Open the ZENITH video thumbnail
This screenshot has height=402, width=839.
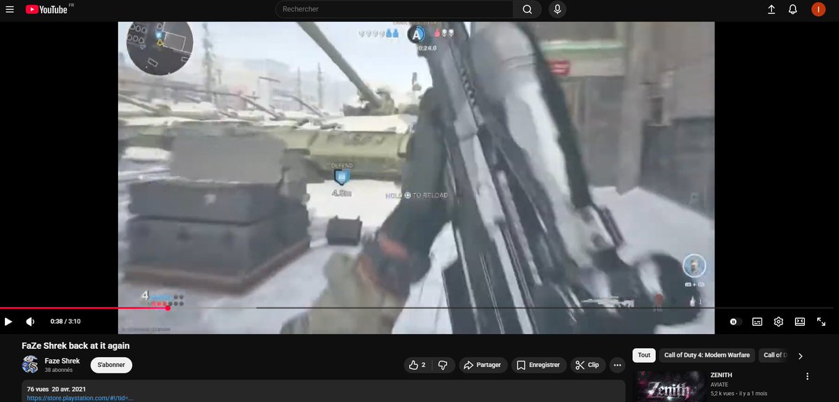click(669, 386)
